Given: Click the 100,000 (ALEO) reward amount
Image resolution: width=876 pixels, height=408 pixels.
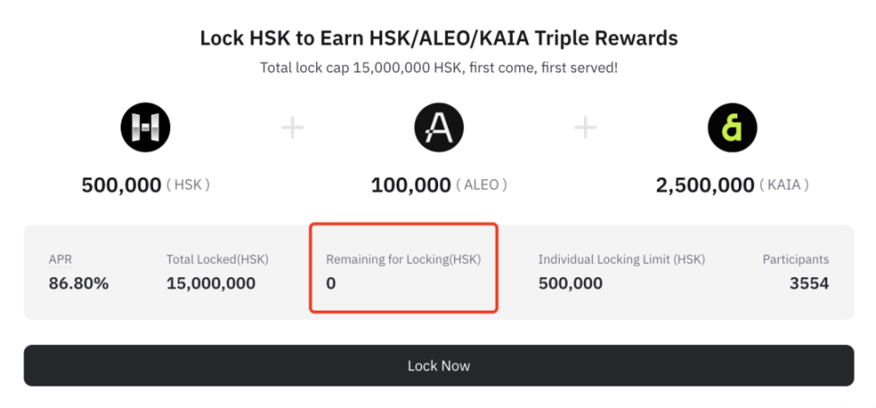Looking at the screenshot, I should (439, 186).
